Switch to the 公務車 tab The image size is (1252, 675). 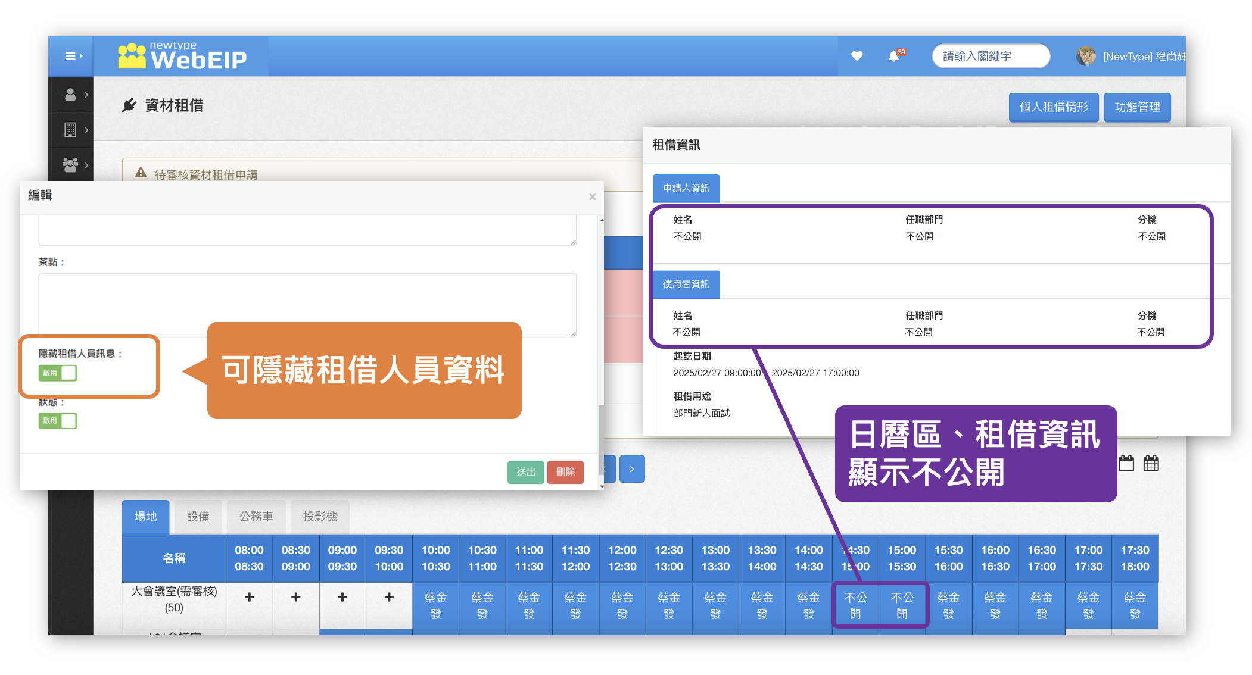click(256, 516)
